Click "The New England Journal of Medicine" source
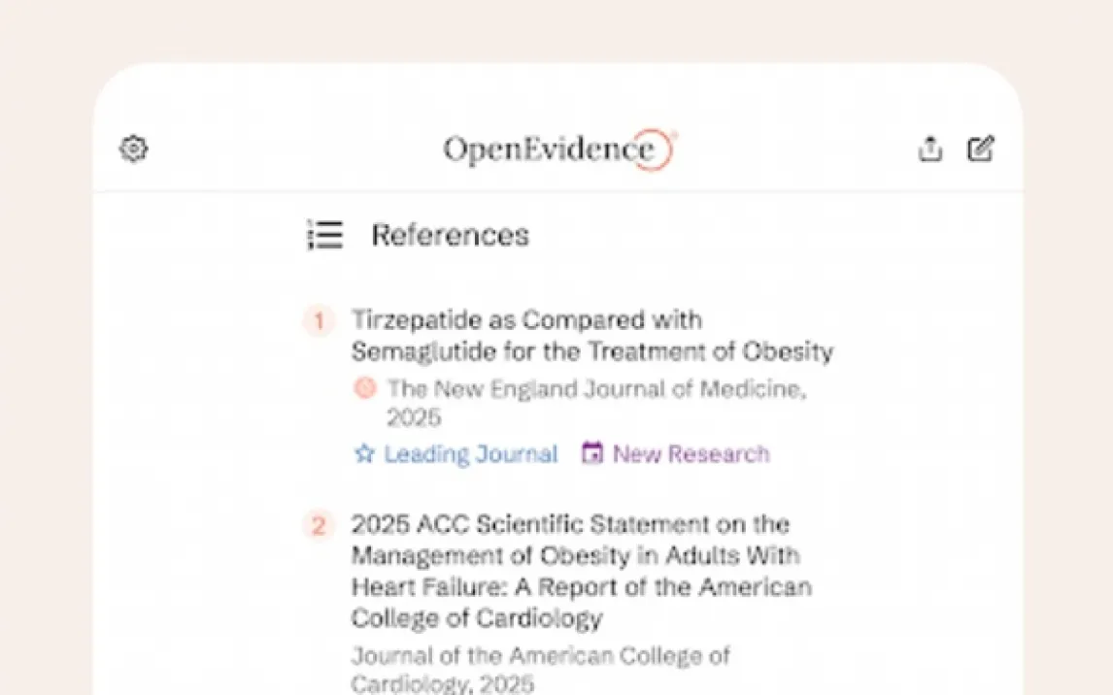 (595, 389)
